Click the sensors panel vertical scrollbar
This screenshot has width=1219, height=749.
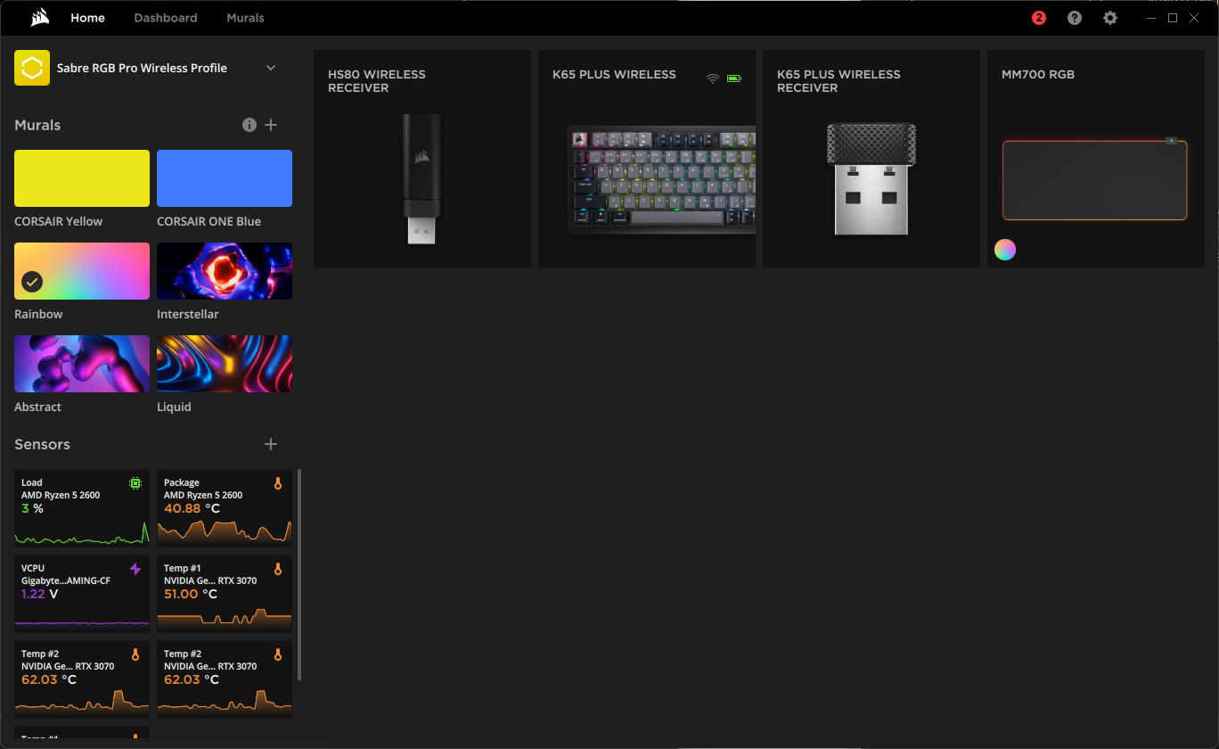[299, 575]
